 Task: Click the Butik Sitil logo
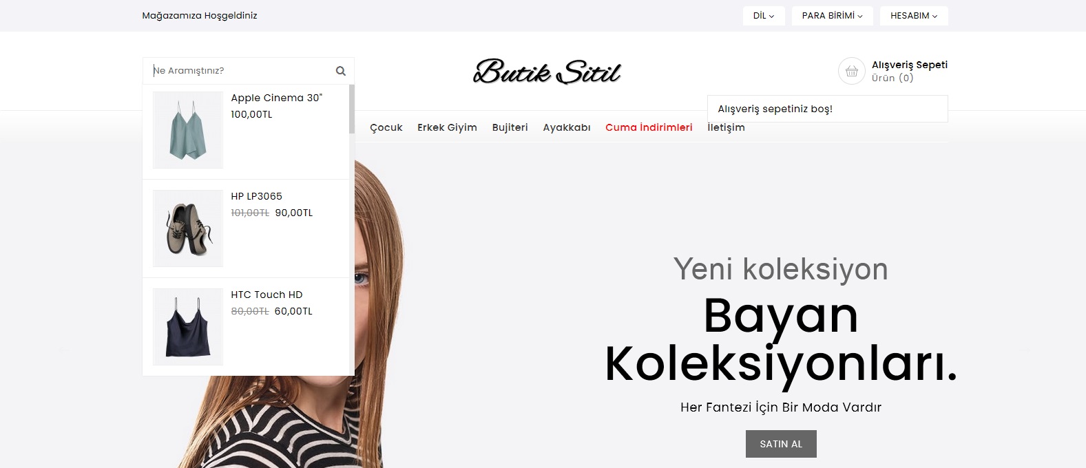547,72
